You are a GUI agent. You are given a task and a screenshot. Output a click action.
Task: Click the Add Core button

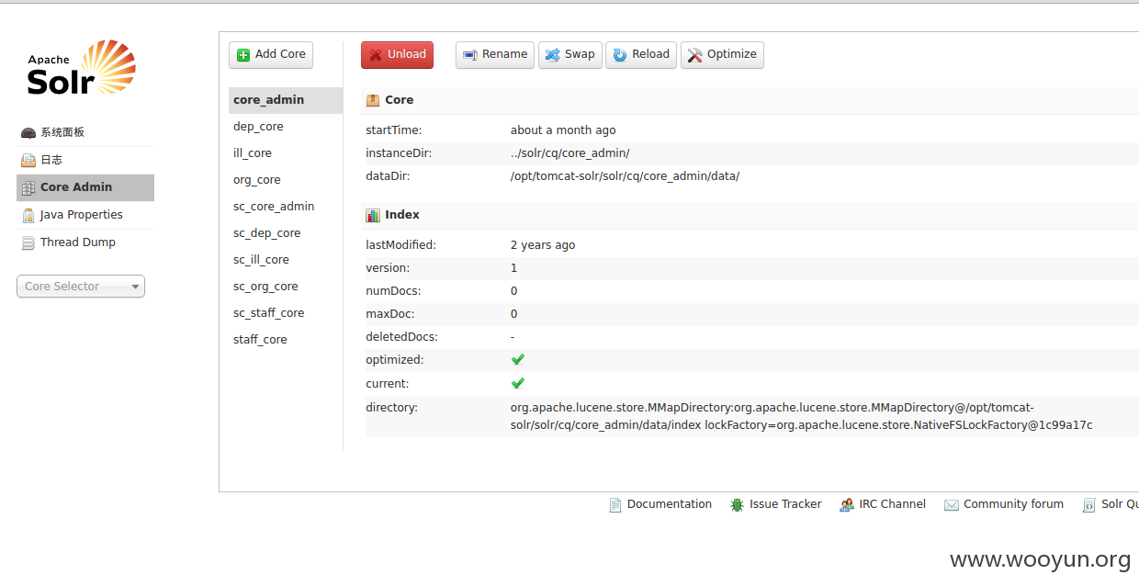tap(271, 55)
